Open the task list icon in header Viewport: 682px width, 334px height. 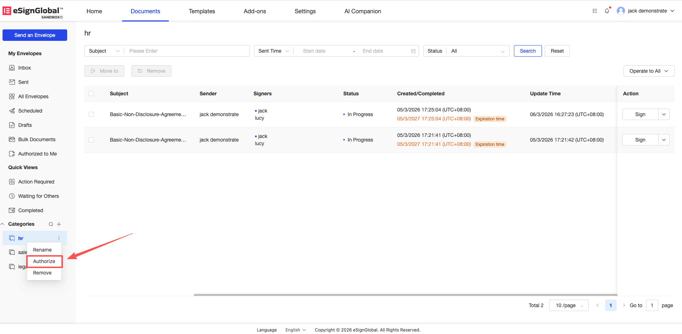[595, 11]
